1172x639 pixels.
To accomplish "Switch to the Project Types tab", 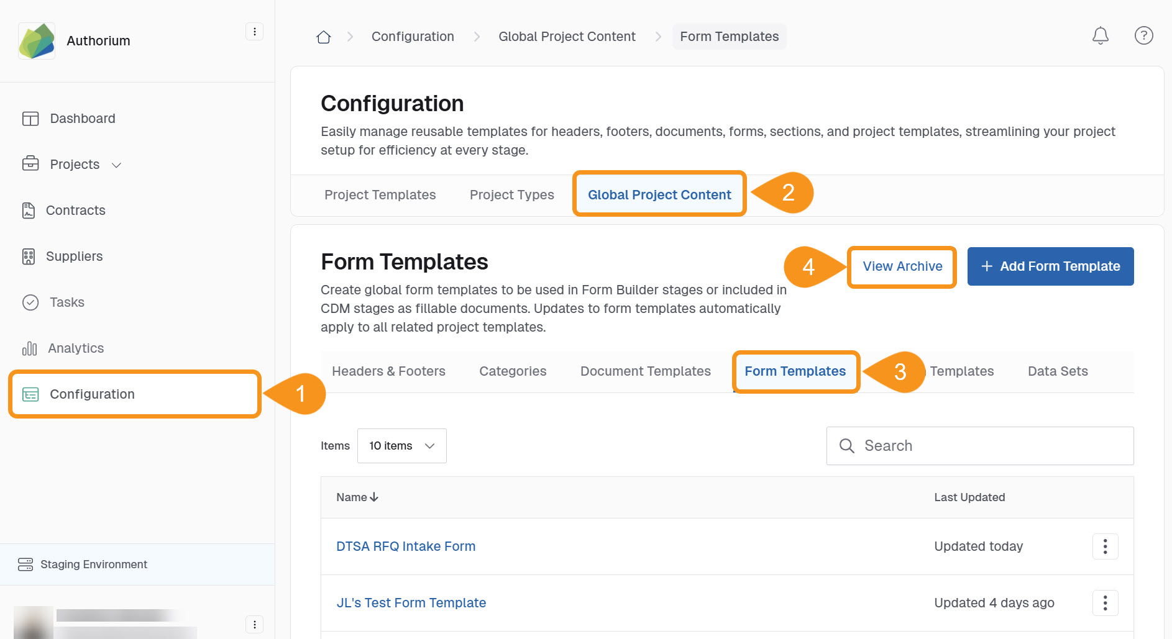I will pos(511,194).
